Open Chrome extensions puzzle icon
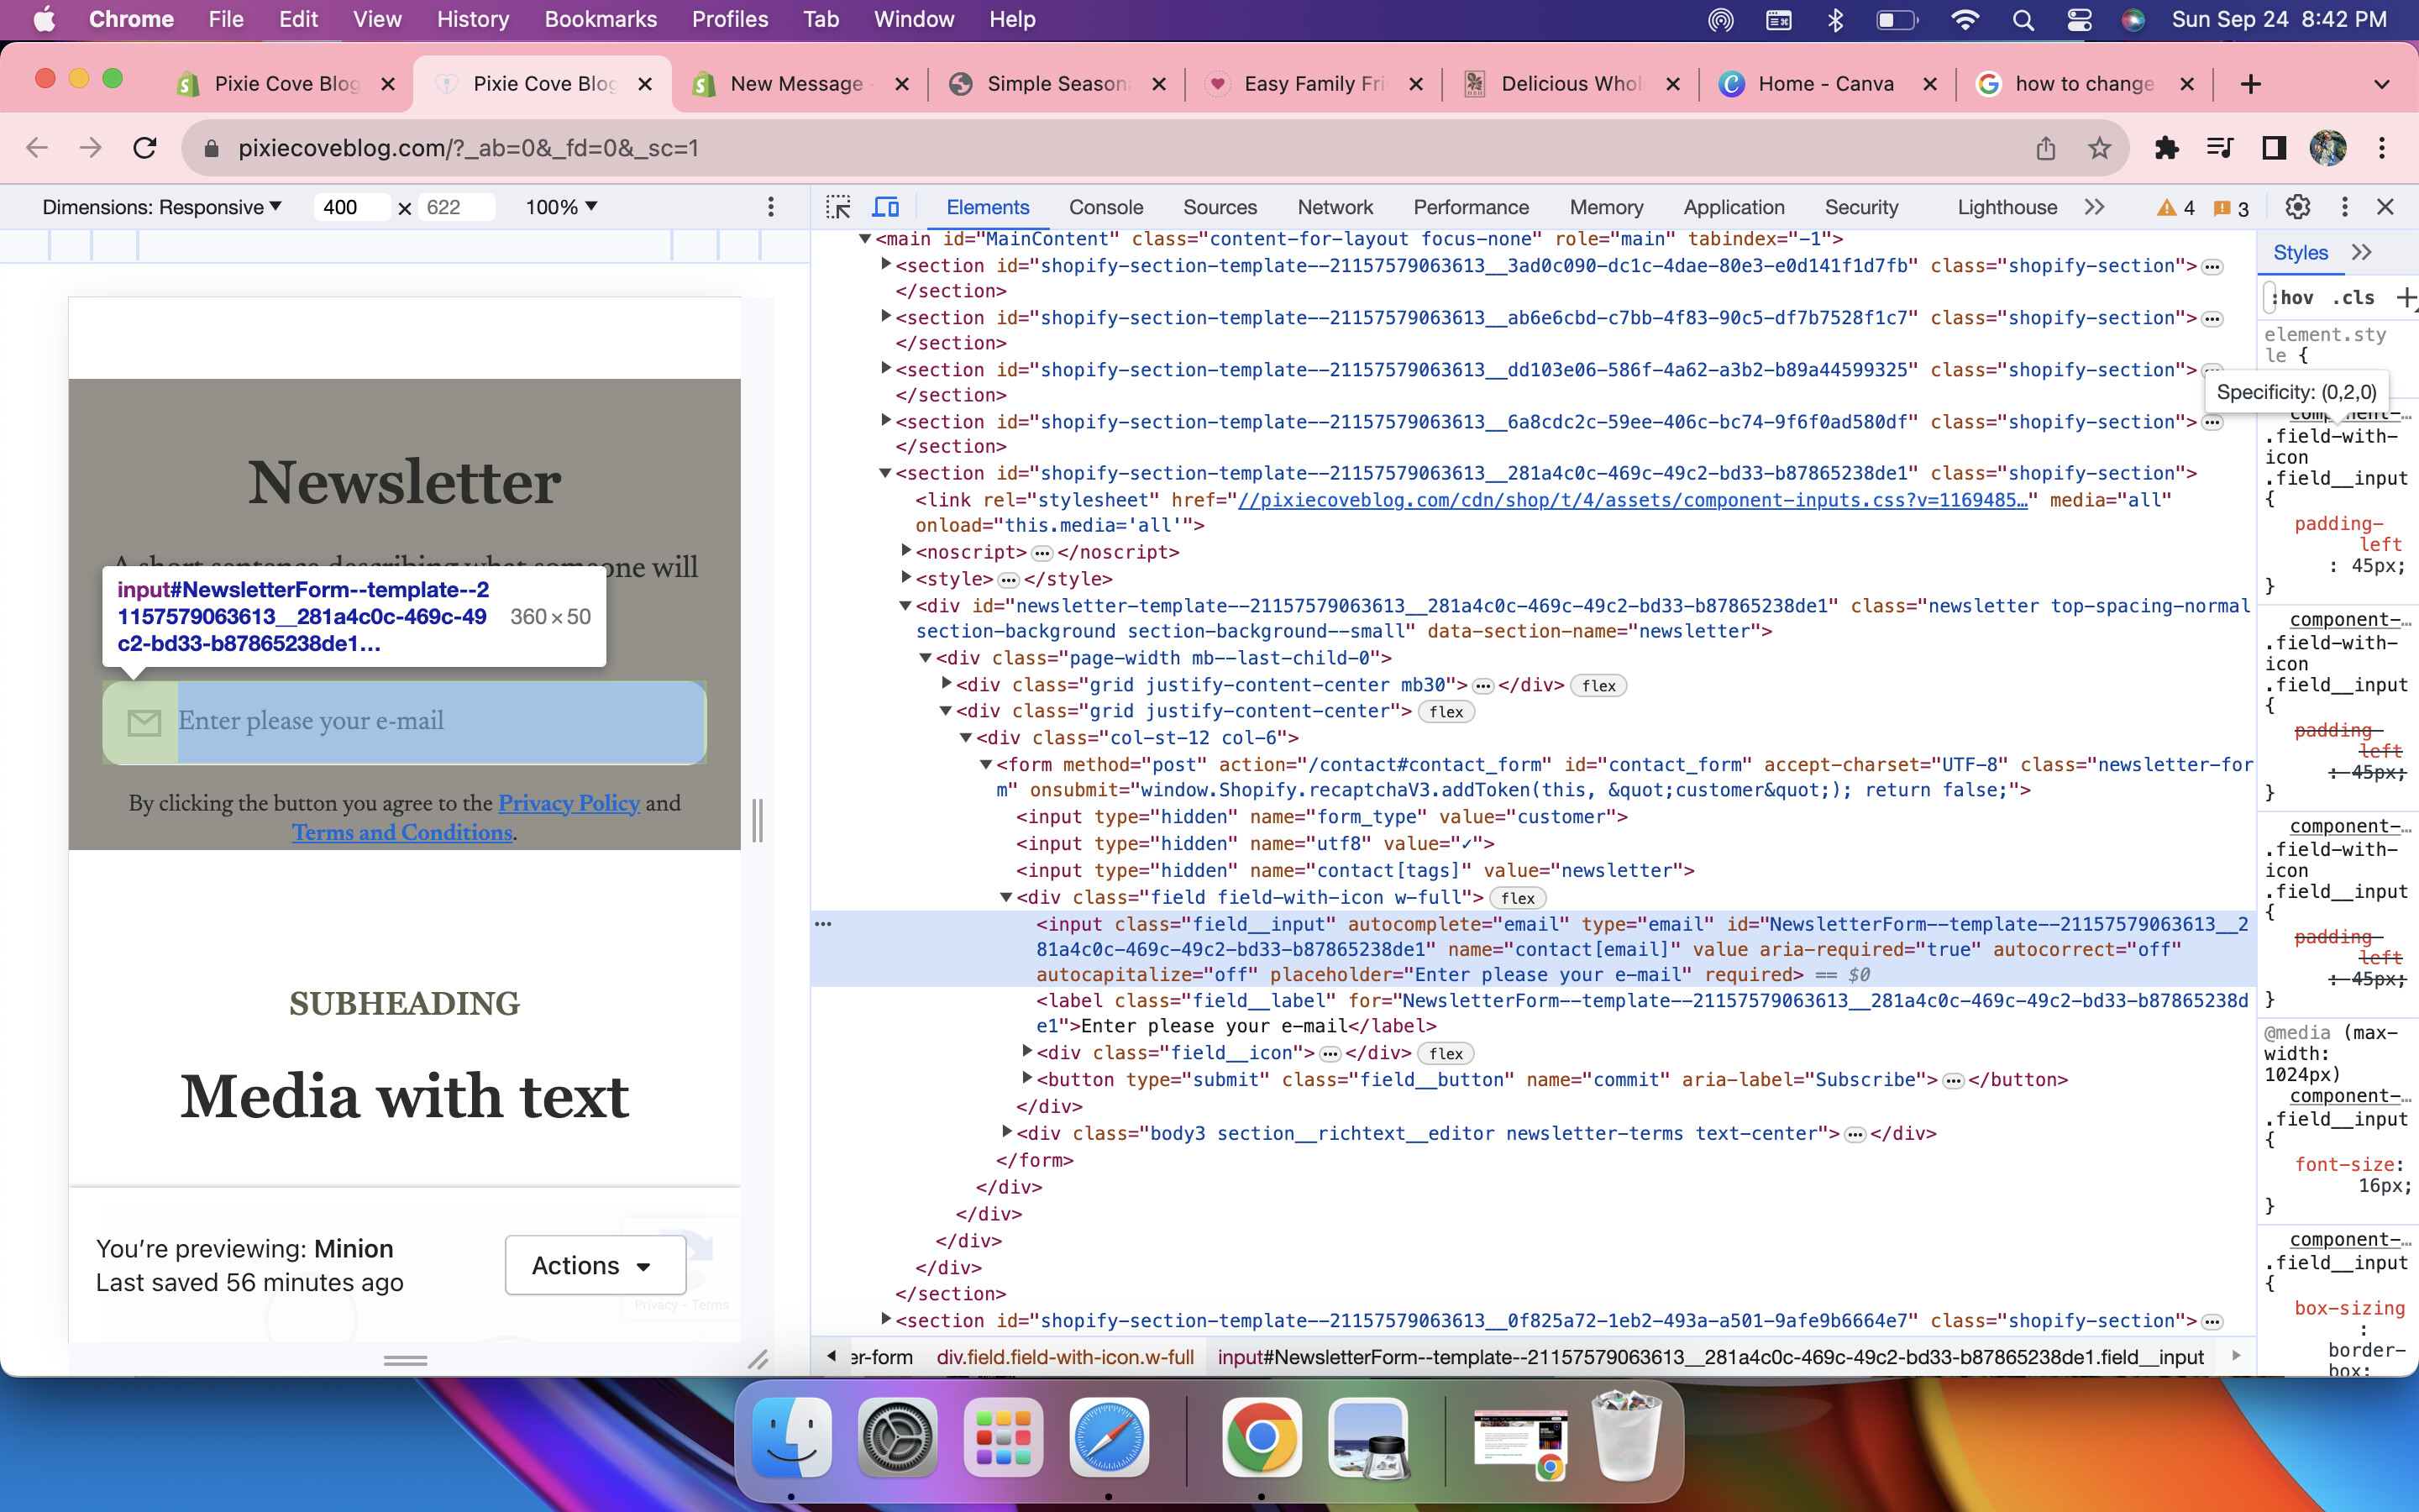 (2166, 148)
